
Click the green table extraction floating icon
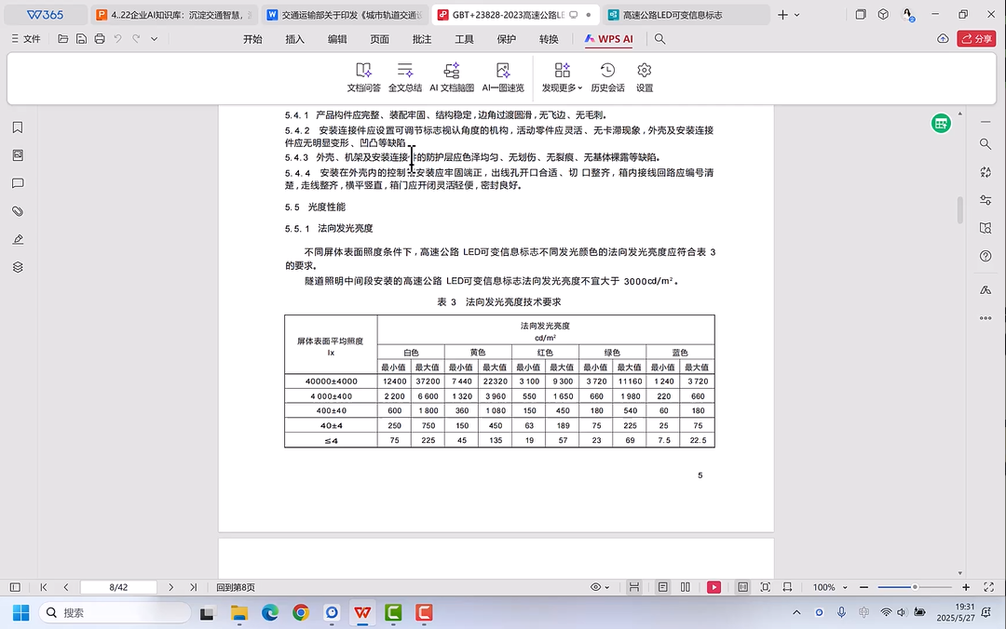click(941, 124)
